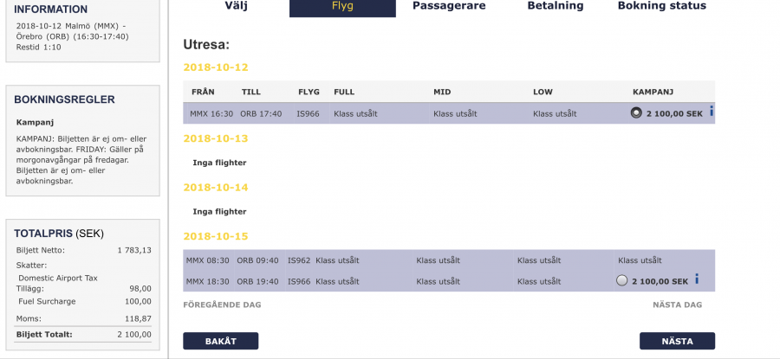
Task: Open the Betalning tab
Action: coord(555,6)
